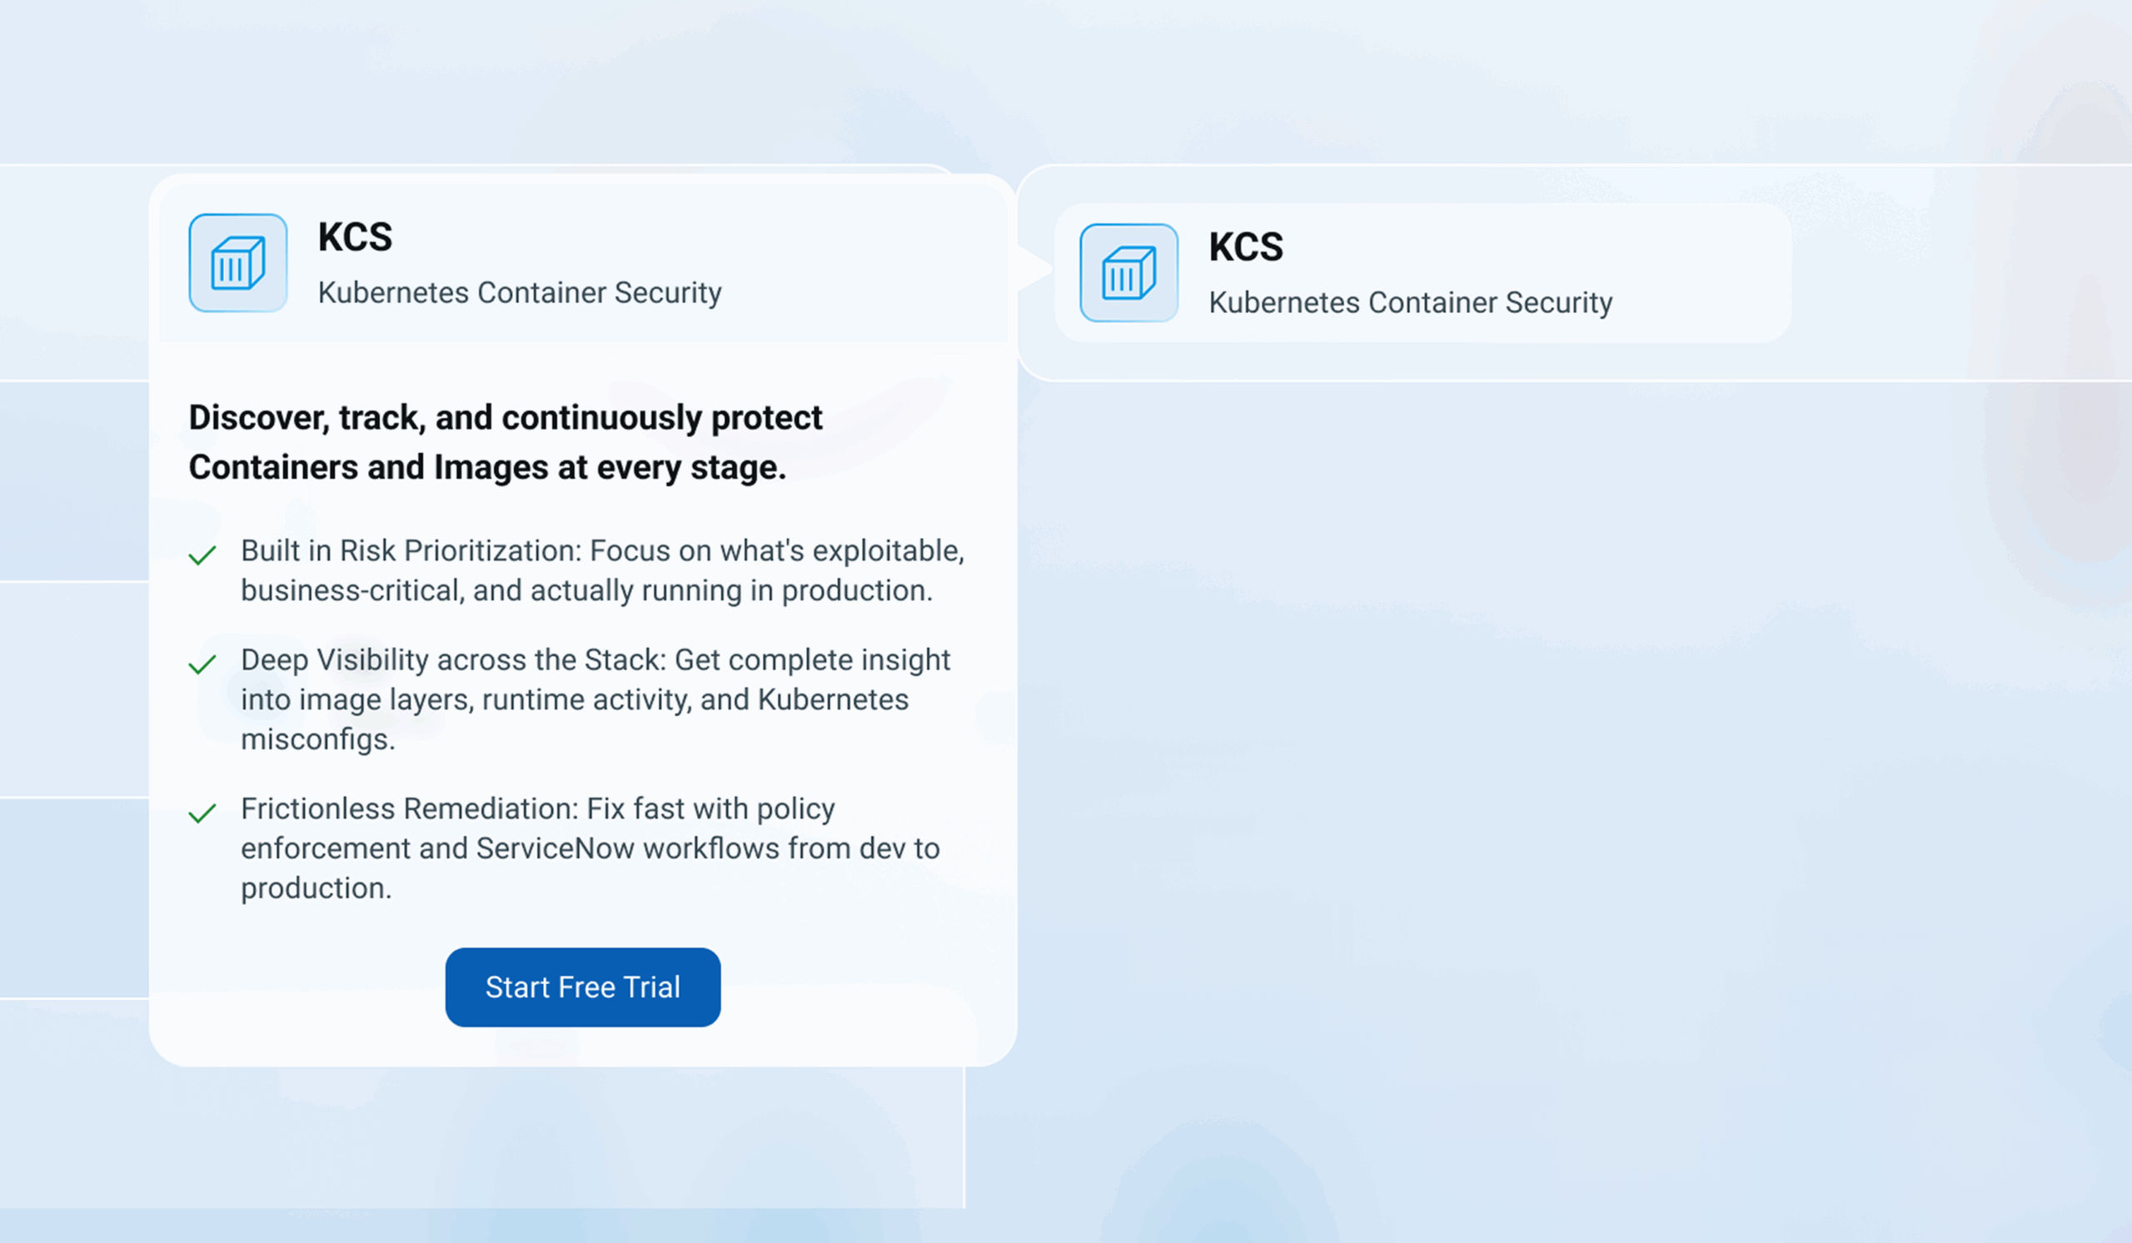Click the 'Discover, track, and continuously protect' headline
Image resolution: width=2132 pixels, height=1243 pixels.
[505, 418]
